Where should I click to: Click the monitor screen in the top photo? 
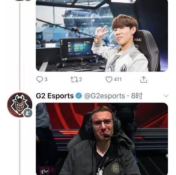(79, 49)
